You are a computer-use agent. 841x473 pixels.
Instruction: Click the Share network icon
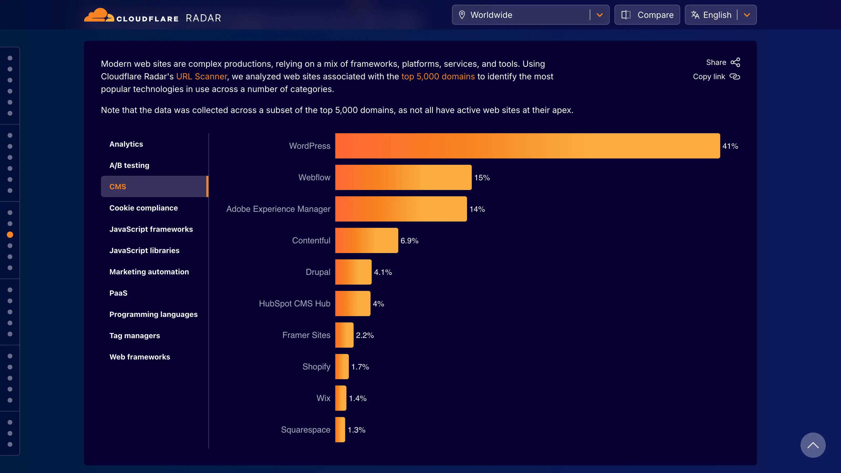tap(735, 62)
